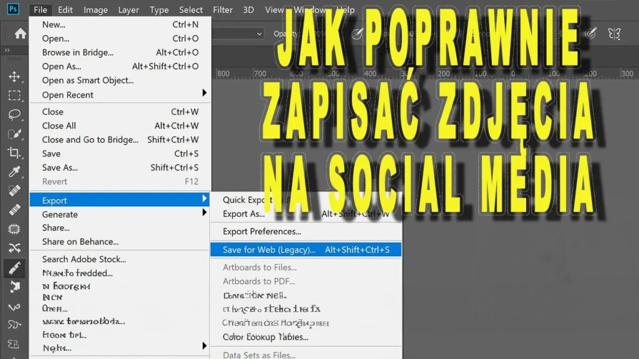Select Save As... from File menu
Viewport: 639px width, 359px height.
coord(60,168)
